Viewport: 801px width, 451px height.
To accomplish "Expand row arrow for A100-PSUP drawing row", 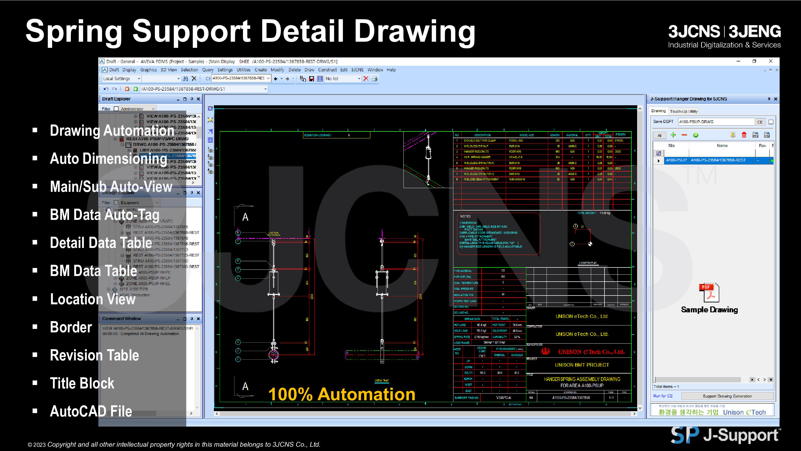I will click(x=659, y=161).
